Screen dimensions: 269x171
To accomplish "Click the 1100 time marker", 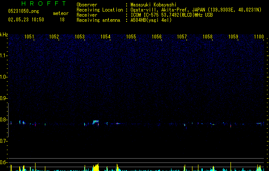I will coord(259,37).
